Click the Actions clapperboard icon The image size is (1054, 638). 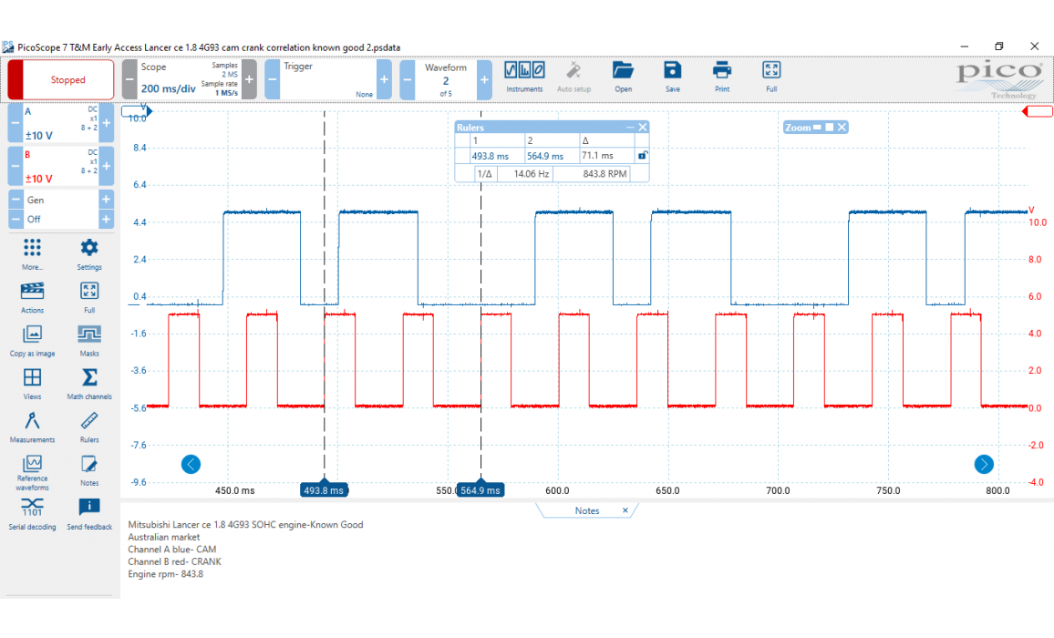(x=32, y=292)
